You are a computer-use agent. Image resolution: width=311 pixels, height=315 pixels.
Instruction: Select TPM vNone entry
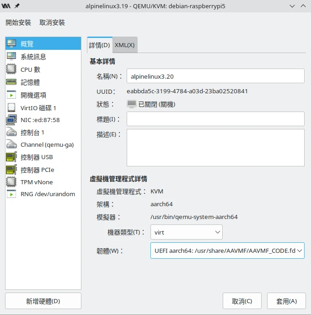click(x=43, y=182)
